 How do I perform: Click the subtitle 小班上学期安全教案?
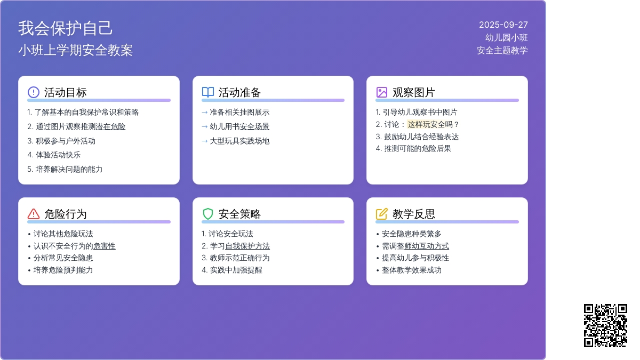click(x=75, y=50)
